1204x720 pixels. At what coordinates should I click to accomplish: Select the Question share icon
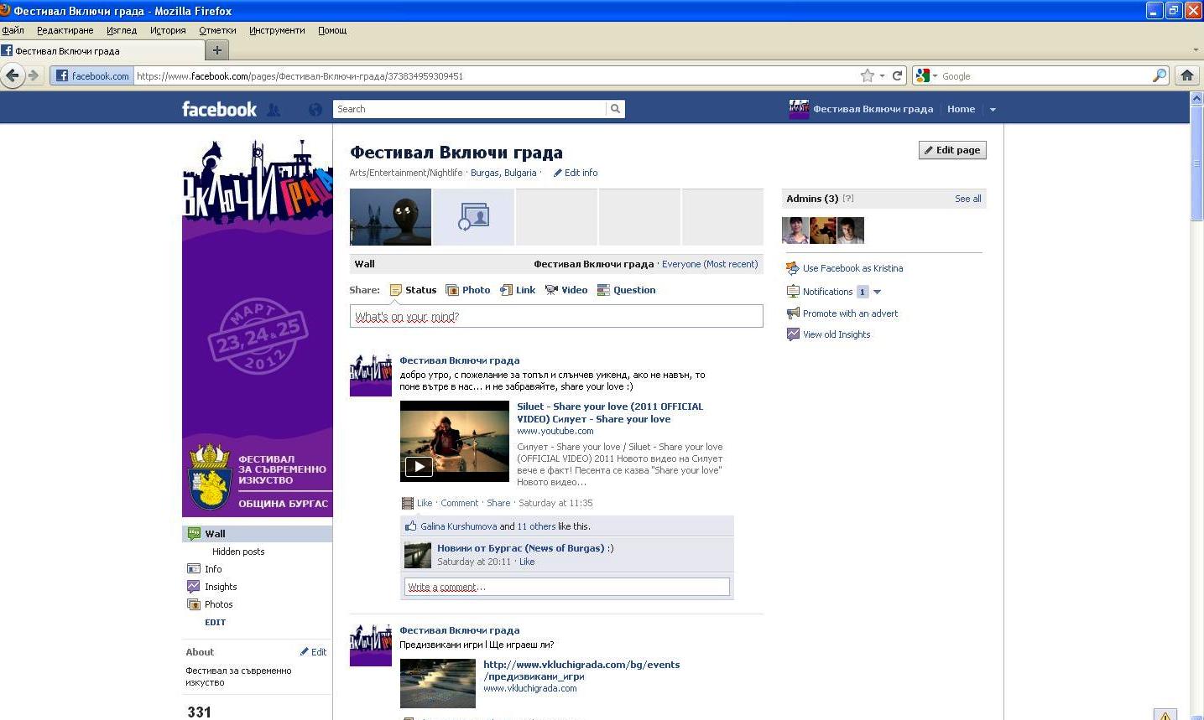click(x=603, y=290)
